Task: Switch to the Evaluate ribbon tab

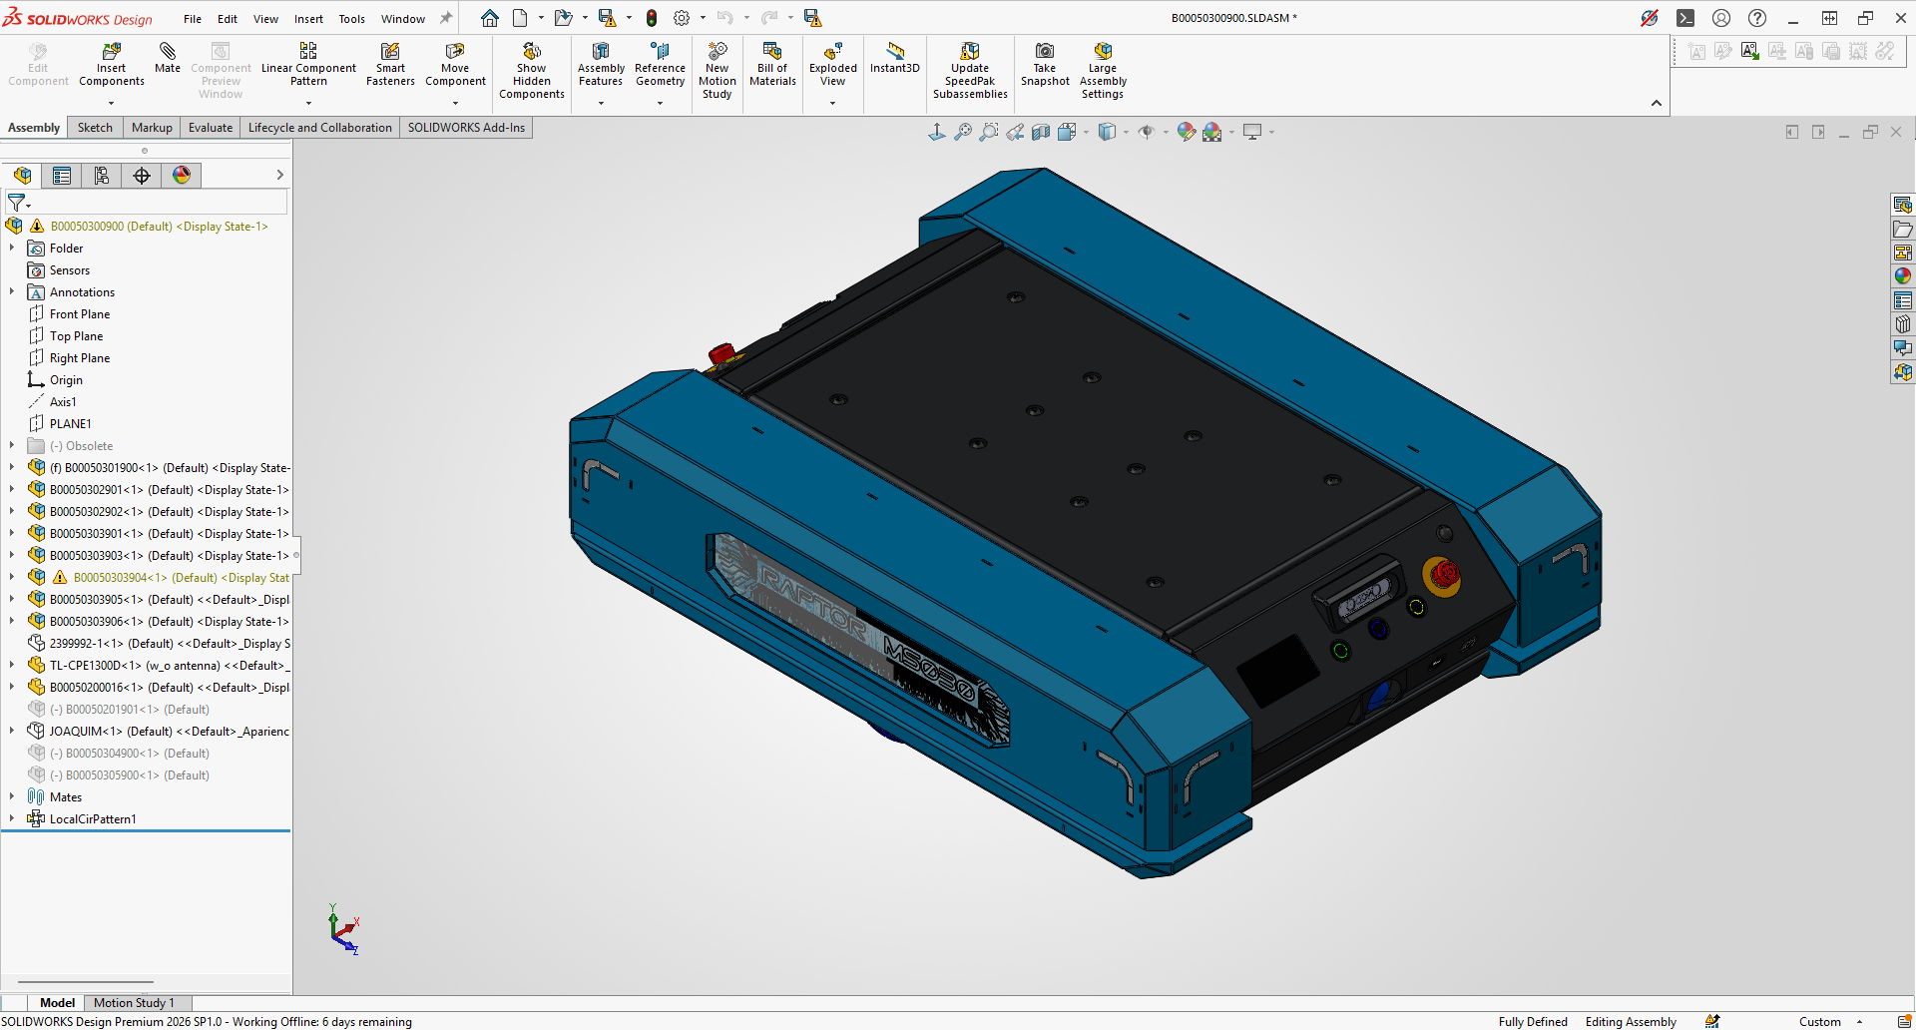Action: 210,128
